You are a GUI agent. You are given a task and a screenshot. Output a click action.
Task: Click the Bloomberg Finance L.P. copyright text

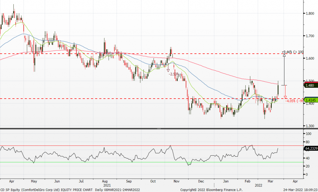click(x=211, y=189)
